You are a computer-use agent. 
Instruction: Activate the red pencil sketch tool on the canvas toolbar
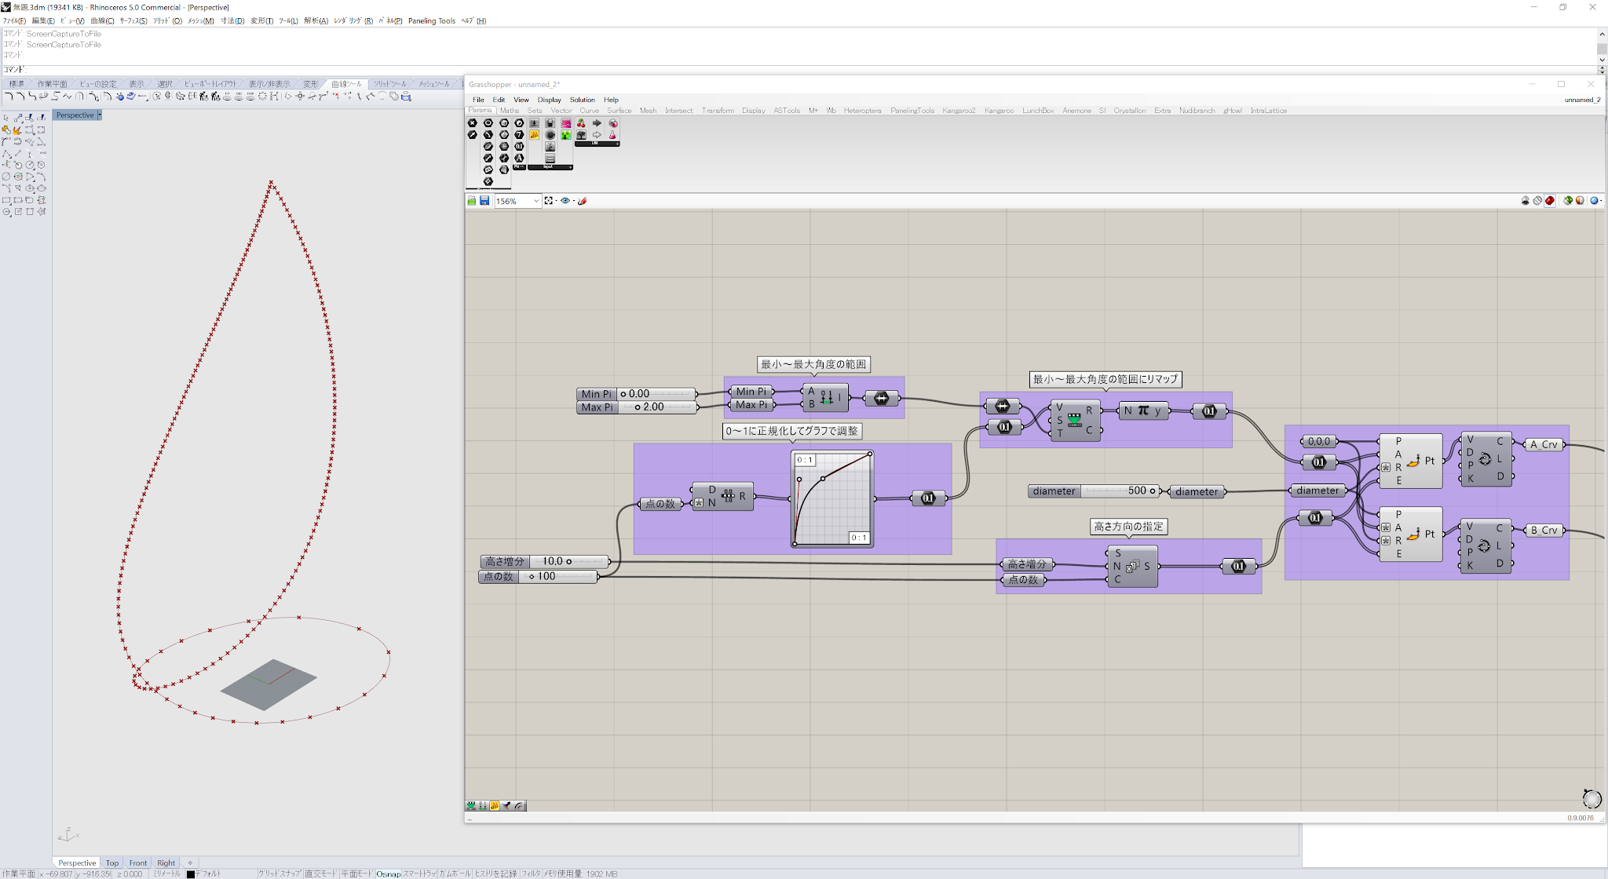click(x=582, y=201)
